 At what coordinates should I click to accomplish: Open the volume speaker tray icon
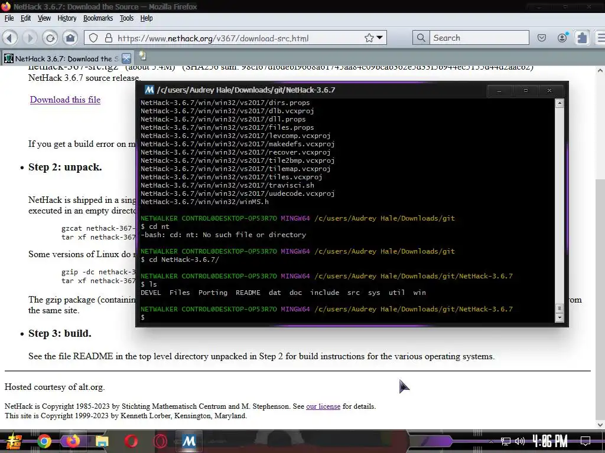point(520,441)
